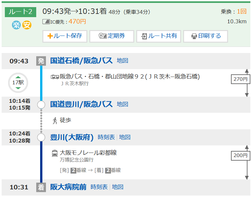Expand the 17駅 intermediate stops list
Image resolution: width=252 pixels, height=202 pixels.
(18, 82)
